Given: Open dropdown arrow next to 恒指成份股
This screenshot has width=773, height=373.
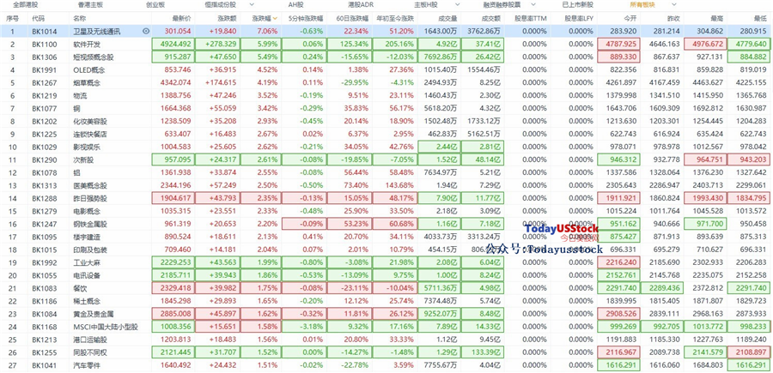Looking at the screenshot, I should [x=252, y=4].
